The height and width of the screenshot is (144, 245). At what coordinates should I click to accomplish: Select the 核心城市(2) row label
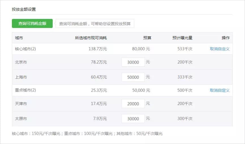25,49
